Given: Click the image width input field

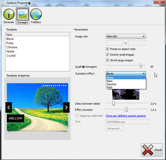Looking at the screenshot, I should pos(115,43).
